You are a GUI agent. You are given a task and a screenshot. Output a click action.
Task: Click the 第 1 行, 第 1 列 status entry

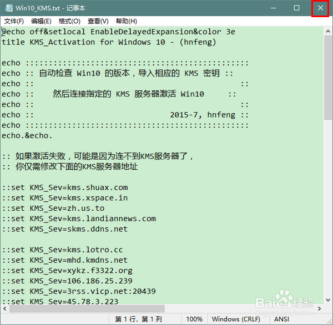tap(138, 319)
